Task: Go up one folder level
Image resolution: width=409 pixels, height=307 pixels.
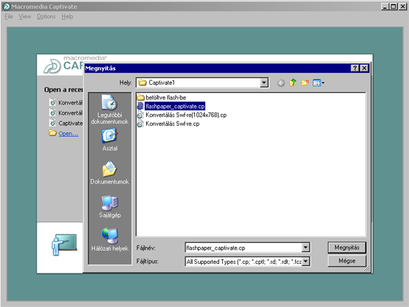Action: [x=293, y=83]
